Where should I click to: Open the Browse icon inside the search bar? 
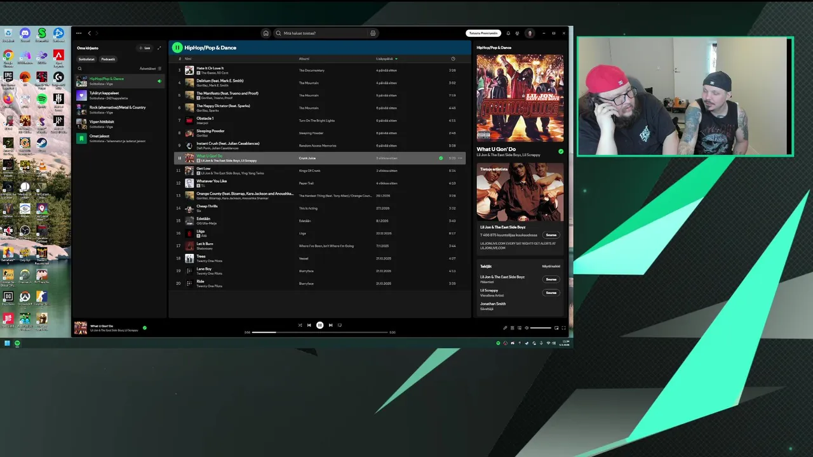373,33
